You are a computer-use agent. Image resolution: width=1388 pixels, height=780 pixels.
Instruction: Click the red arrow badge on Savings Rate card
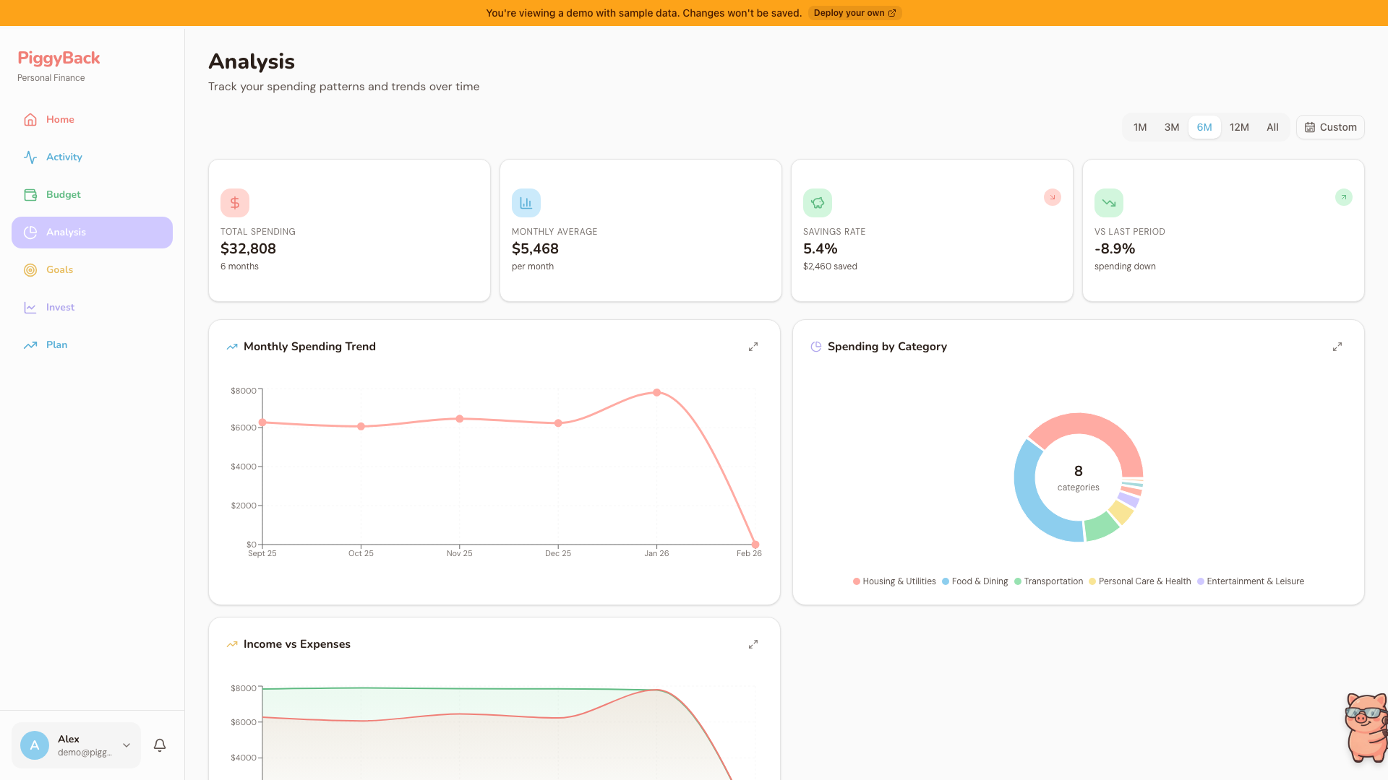pos(1053,197)
